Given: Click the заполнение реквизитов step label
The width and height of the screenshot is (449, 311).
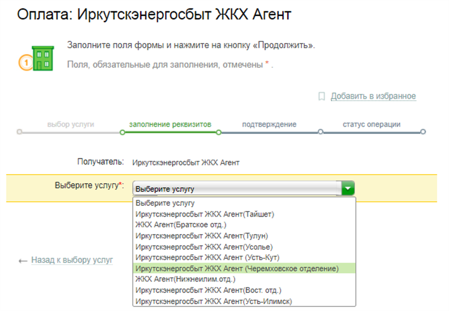Looking at the screenshot, I should [170, 124].
